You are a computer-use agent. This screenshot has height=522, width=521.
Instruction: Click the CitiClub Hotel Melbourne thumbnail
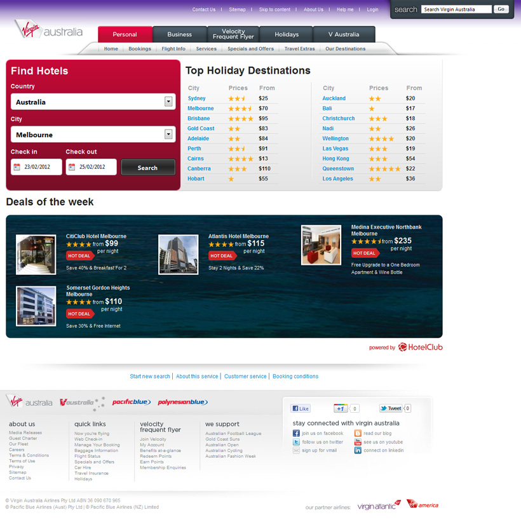tap(36, 255)
